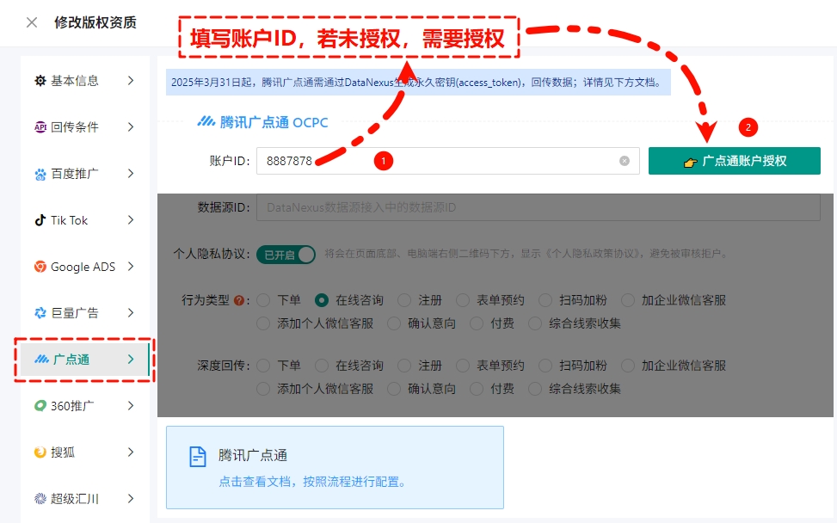Expand the 超级汇川 chevron arrow
This screenshot has height=523, width=837.
(x=131, y=498)
